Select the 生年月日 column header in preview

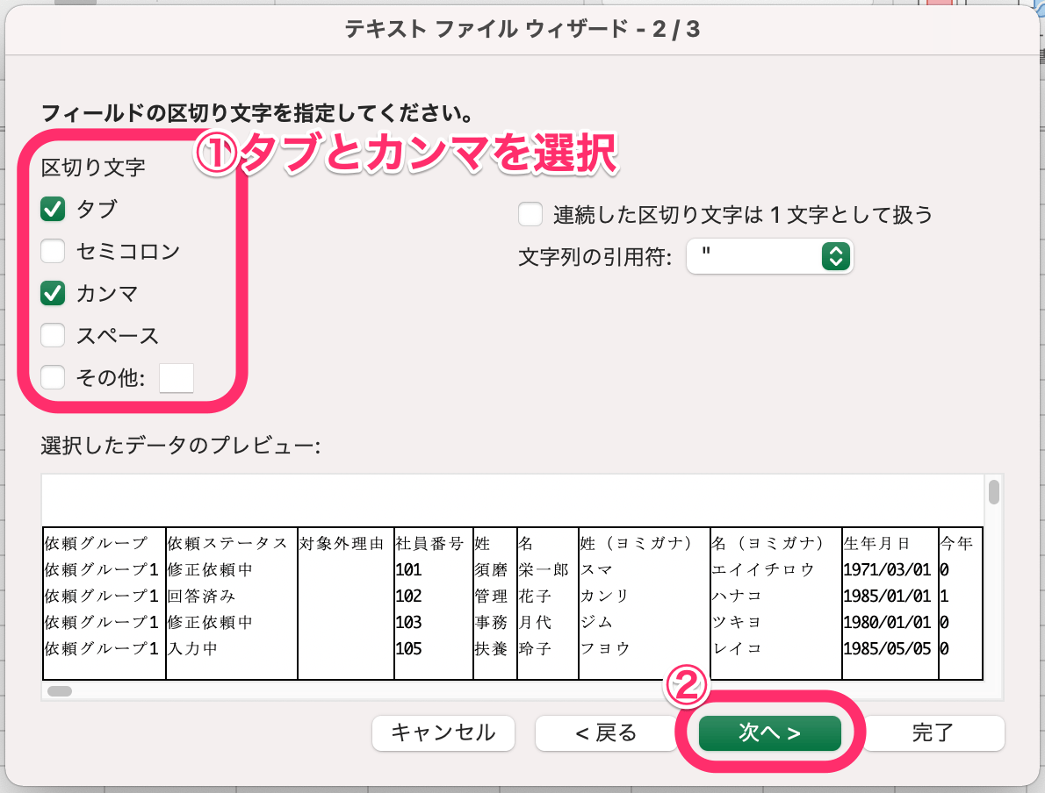click(x=877, y=543)
